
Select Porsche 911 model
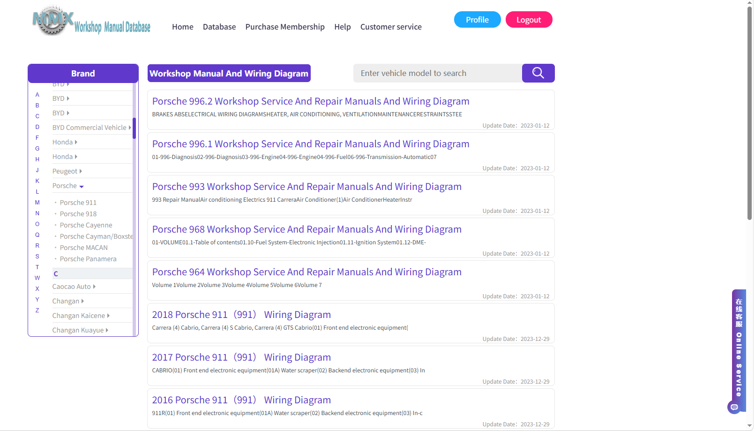[78, 203]
